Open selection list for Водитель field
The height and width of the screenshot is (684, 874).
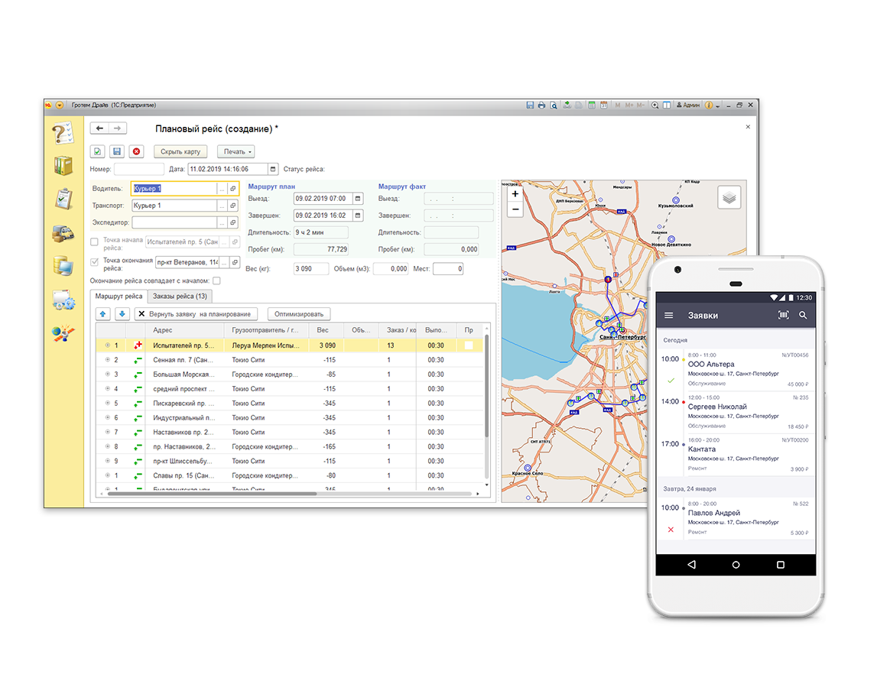tap(222, 189)
